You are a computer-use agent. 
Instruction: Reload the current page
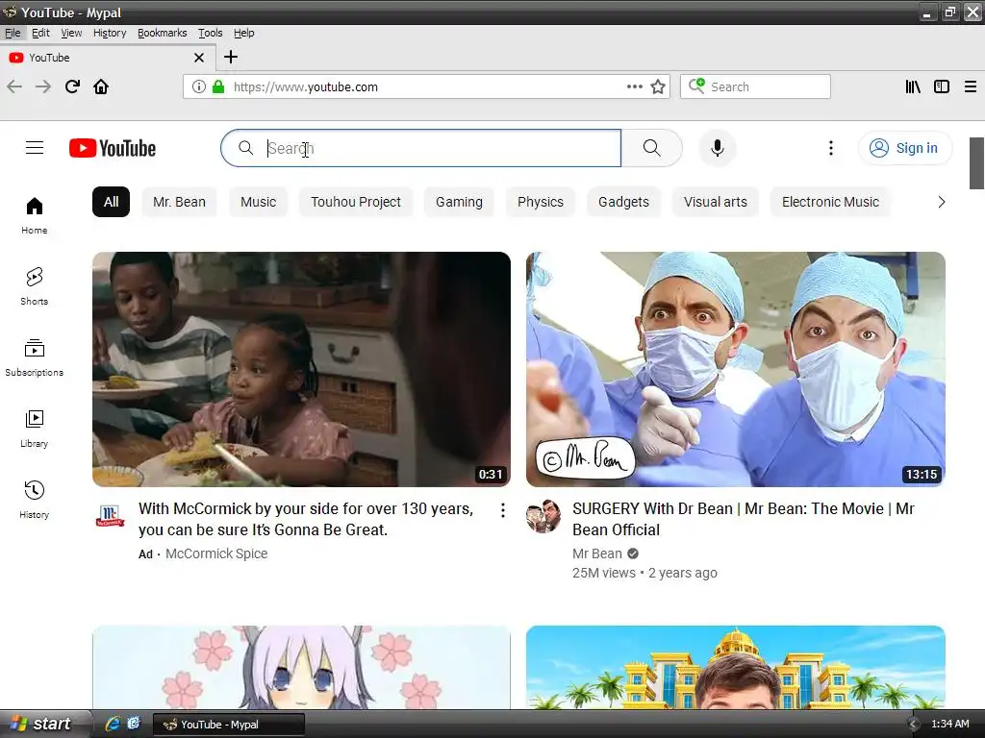[72, 86]
